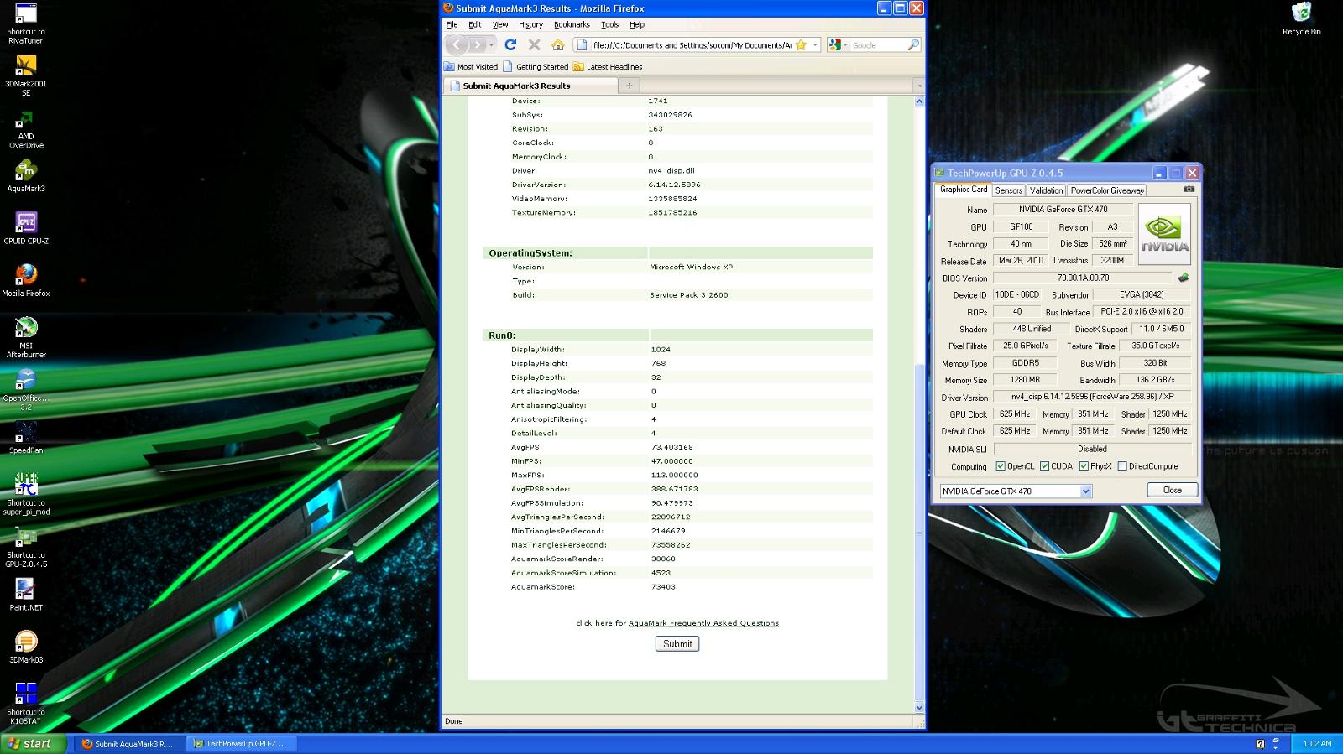
Task: Expand the URL bar history dropdown
Action: [x=815, y=45]
